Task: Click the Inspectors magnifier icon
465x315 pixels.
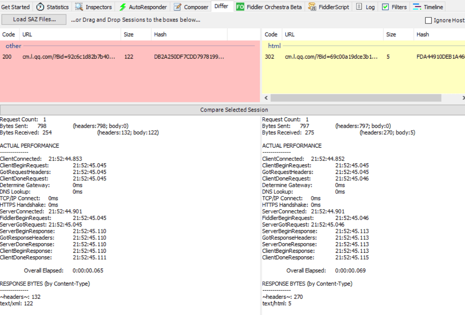Action: (x=79, y=6)
